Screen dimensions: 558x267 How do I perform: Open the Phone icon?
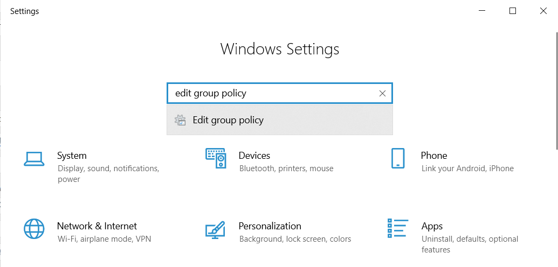click(x=397, y=158)
